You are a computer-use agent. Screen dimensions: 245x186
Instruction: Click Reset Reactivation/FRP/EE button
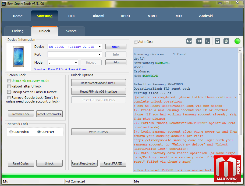98,83
